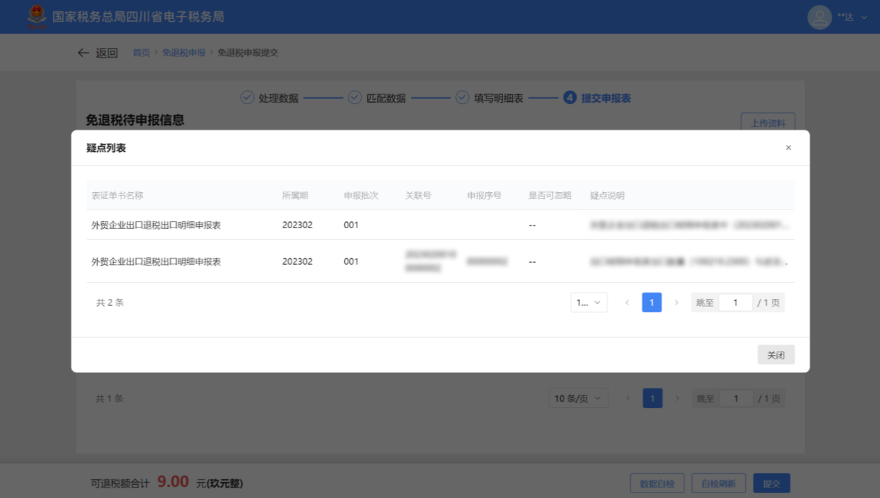Click the 数据自检 button

[657, 483]
